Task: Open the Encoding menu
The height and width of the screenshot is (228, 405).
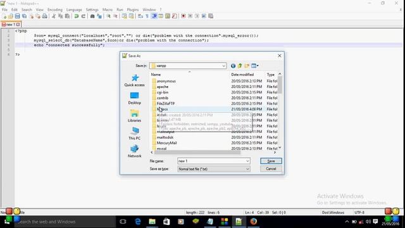Action: click(x=55, y=9)
